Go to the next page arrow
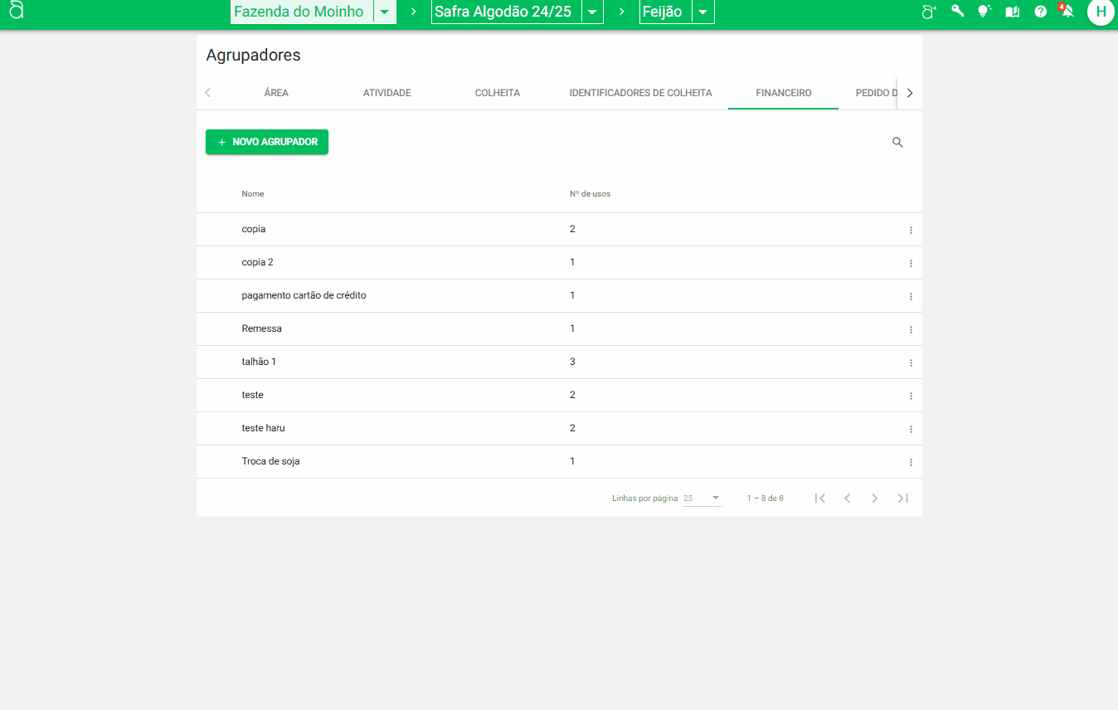 874,498
